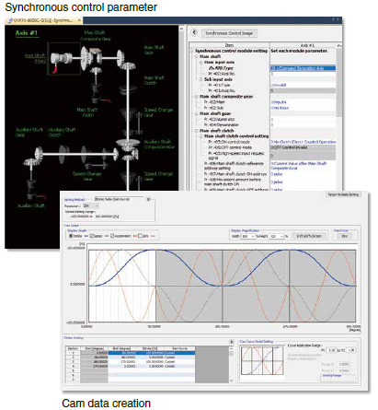This screenshot has width=378, height=410.
Task: Collapse the Main shaft tree node
Action: tap(197, 56)
